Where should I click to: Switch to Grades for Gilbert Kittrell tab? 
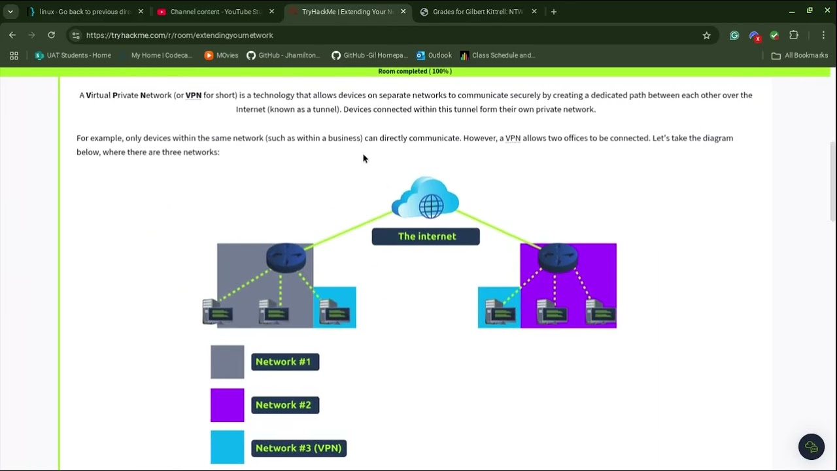click(x=478, y=12)
